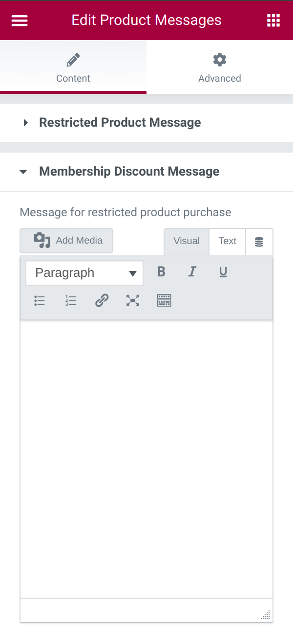Insert or edit link
Screen dimensions: 293x629
coord(102,300)
